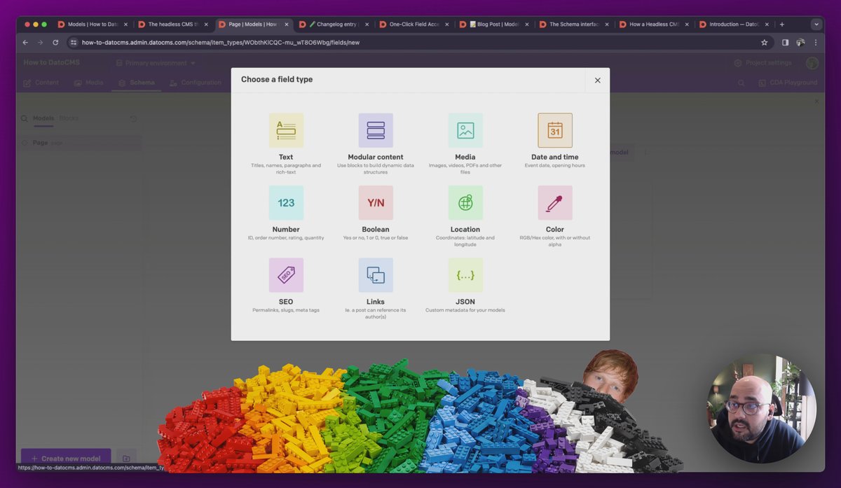Pick the Boolean Y/N field icon
This screenshot has width=841, height=488.
point(376,202)
